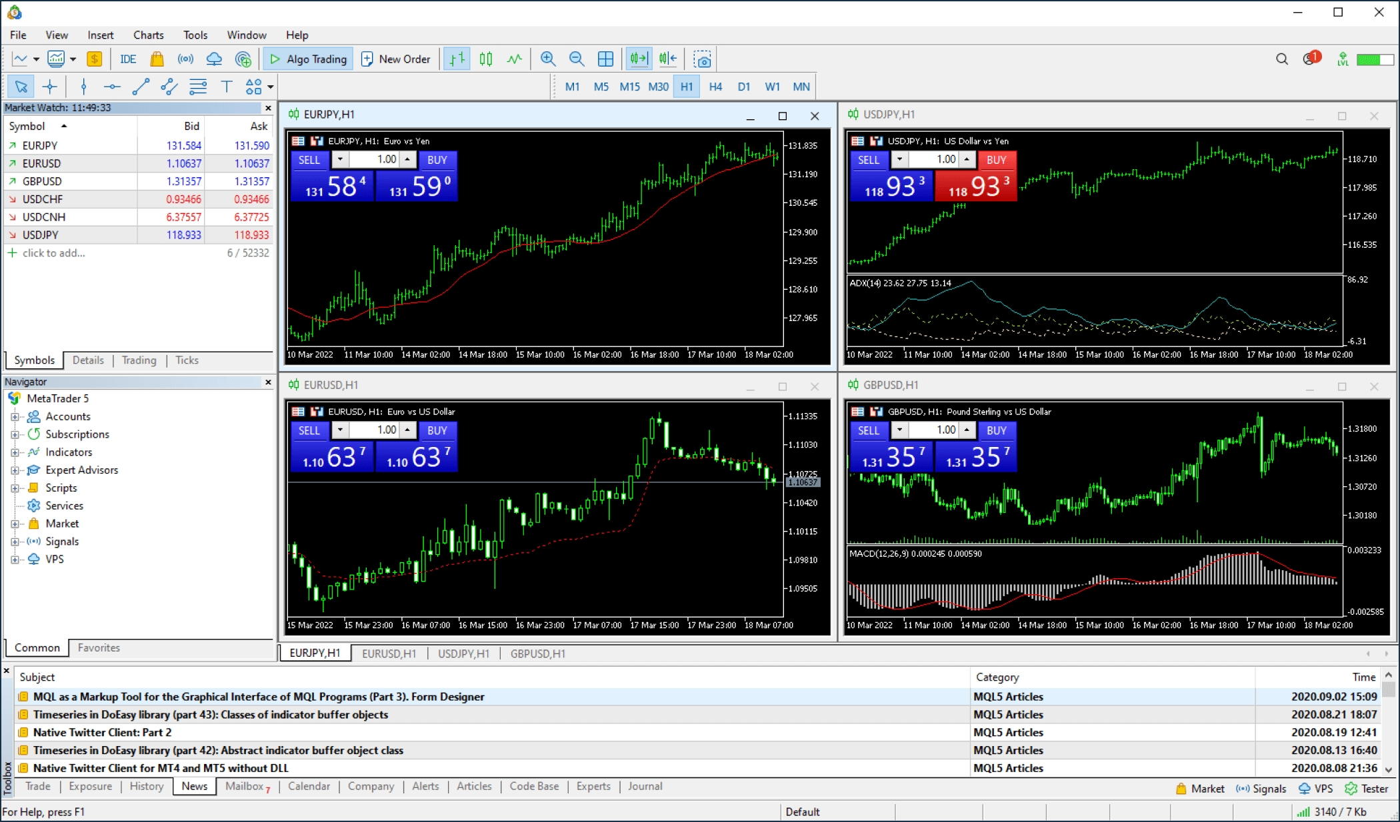Viewport: 1400px width, 822px height.
Task: Open the Charts menu
Action: [148, 35]
